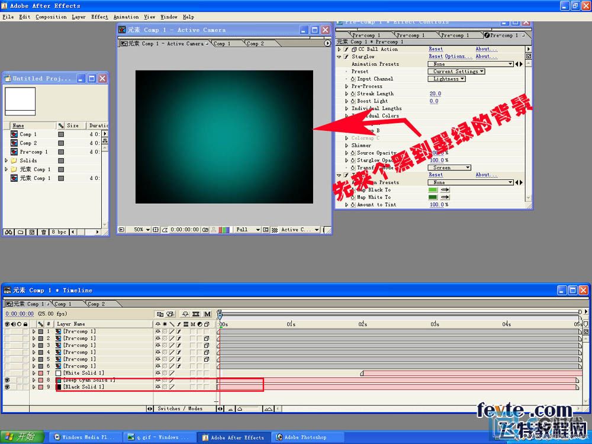Toggle 3D layer switch on layer 2
Viewport: 592px width, 444px height.
pyautogui.click(x=207, y=339)
